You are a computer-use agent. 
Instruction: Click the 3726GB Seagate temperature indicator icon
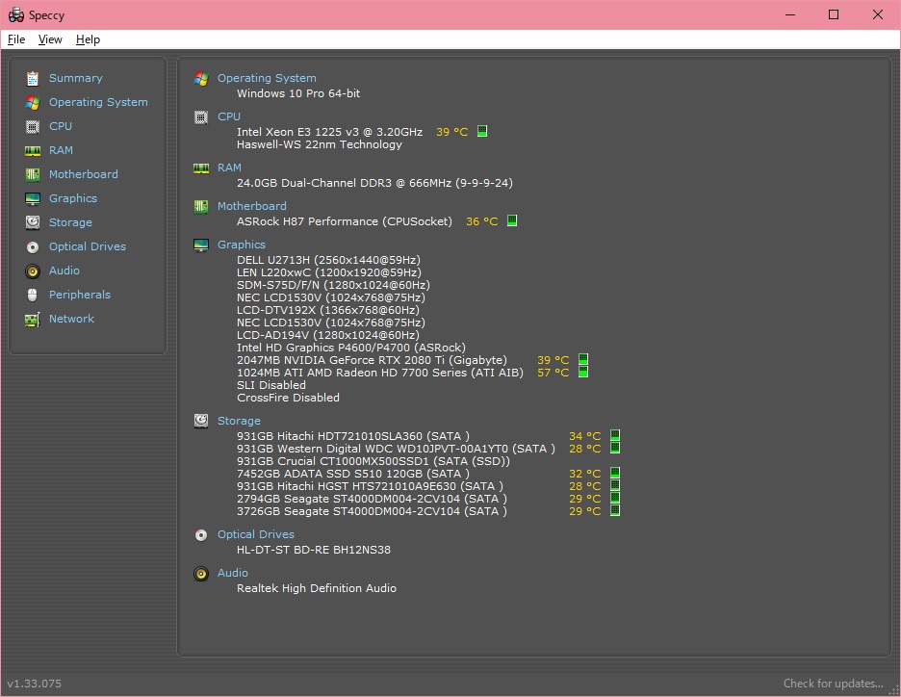615,511
